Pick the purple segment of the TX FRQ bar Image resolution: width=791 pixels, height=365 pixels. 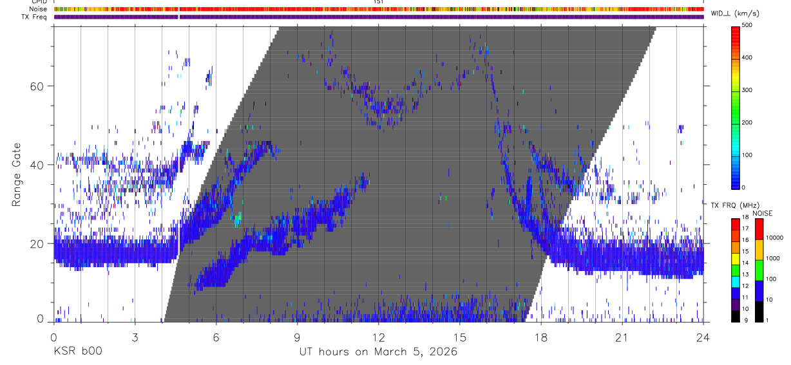pyautogui.click(x=736, y=304)
